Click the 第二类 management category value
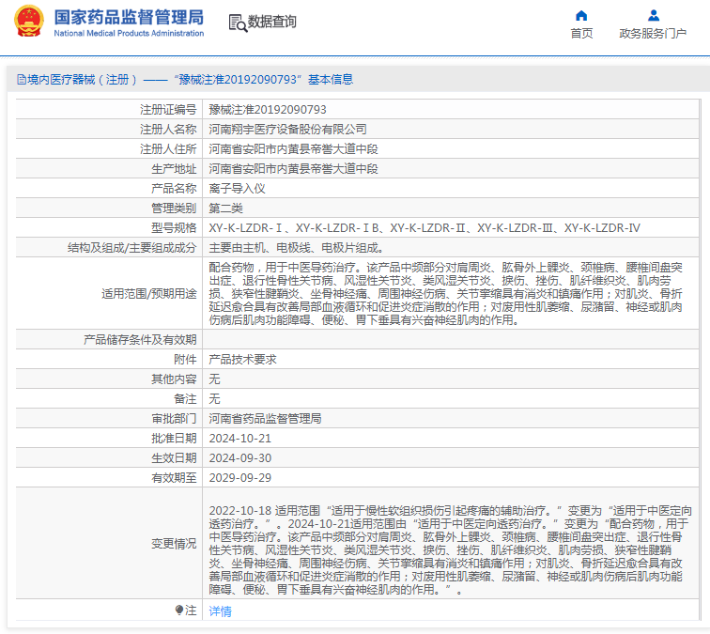Viewport: 710px width, 634px height. [225, 209]
